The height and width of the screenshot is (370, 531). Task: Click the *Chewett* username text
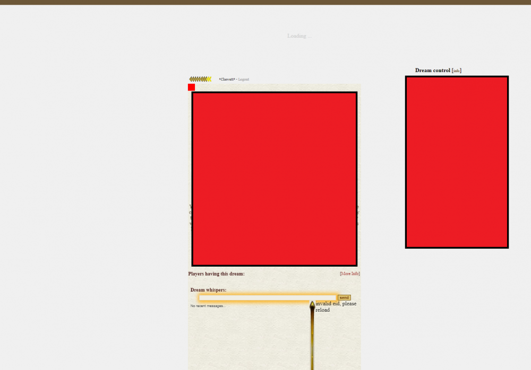(227, 80)
